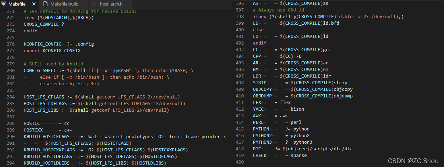
Task: Click the 'HOSTCC = cc' line
Action: point(47,123)
